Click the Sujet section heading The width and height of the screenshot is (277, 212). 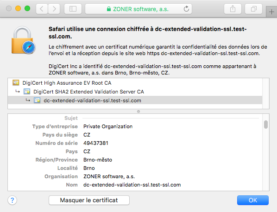pos(71,118)
